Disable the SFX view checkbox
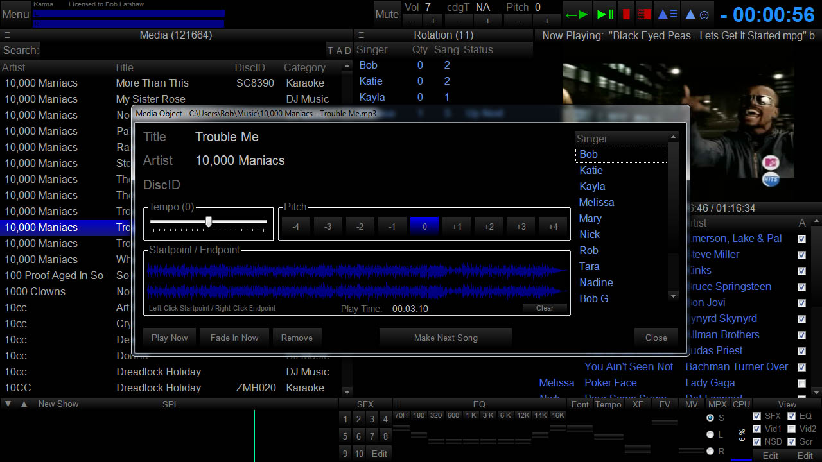The width and height of the screenshot is (822, 462). click(756, 416)
